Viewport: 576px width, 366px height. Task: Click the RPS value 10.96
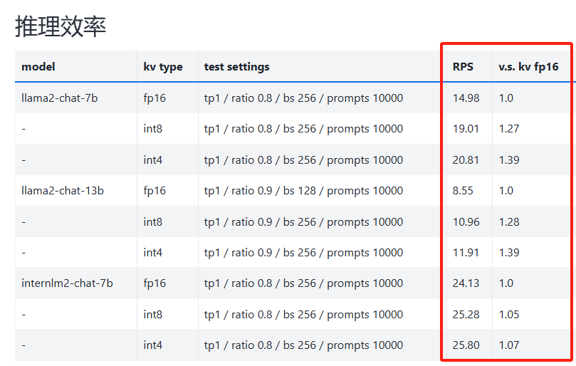466,222
